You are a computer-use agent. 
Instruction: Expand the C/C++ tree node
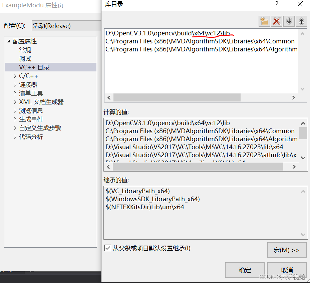[15, 76]
